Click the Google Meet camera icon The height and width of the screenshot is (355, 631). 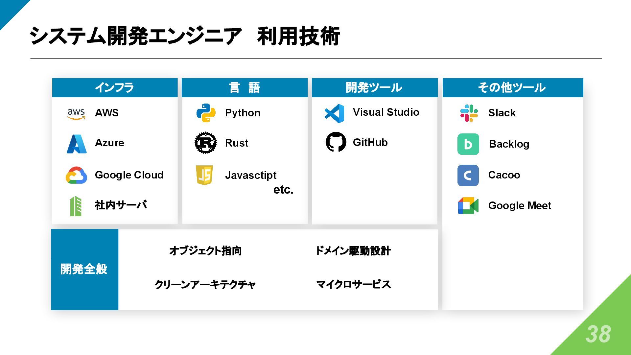(x=468, y=206)
